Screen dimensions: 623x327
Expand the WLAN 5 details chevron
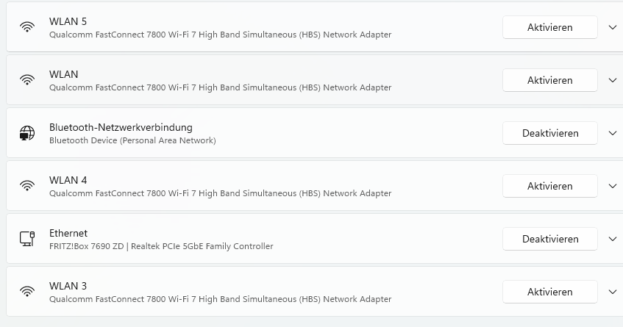(x=613, y=27)
